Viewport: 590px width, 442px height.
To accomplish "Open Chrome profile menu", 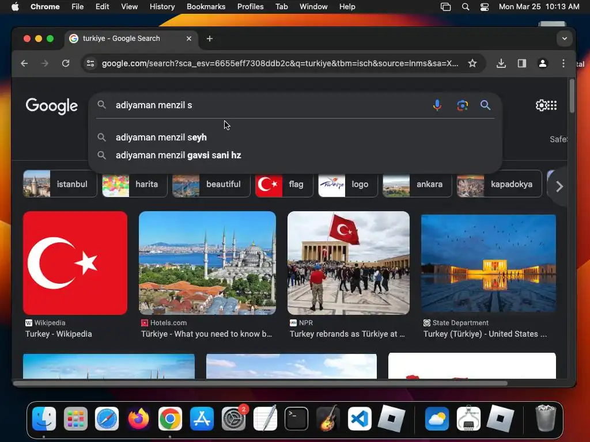I will tap(543, 63).
